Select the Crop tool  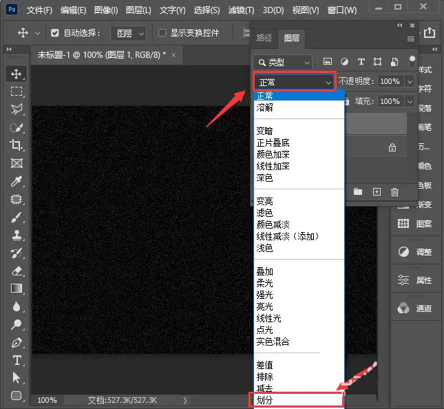coord(16,145)
